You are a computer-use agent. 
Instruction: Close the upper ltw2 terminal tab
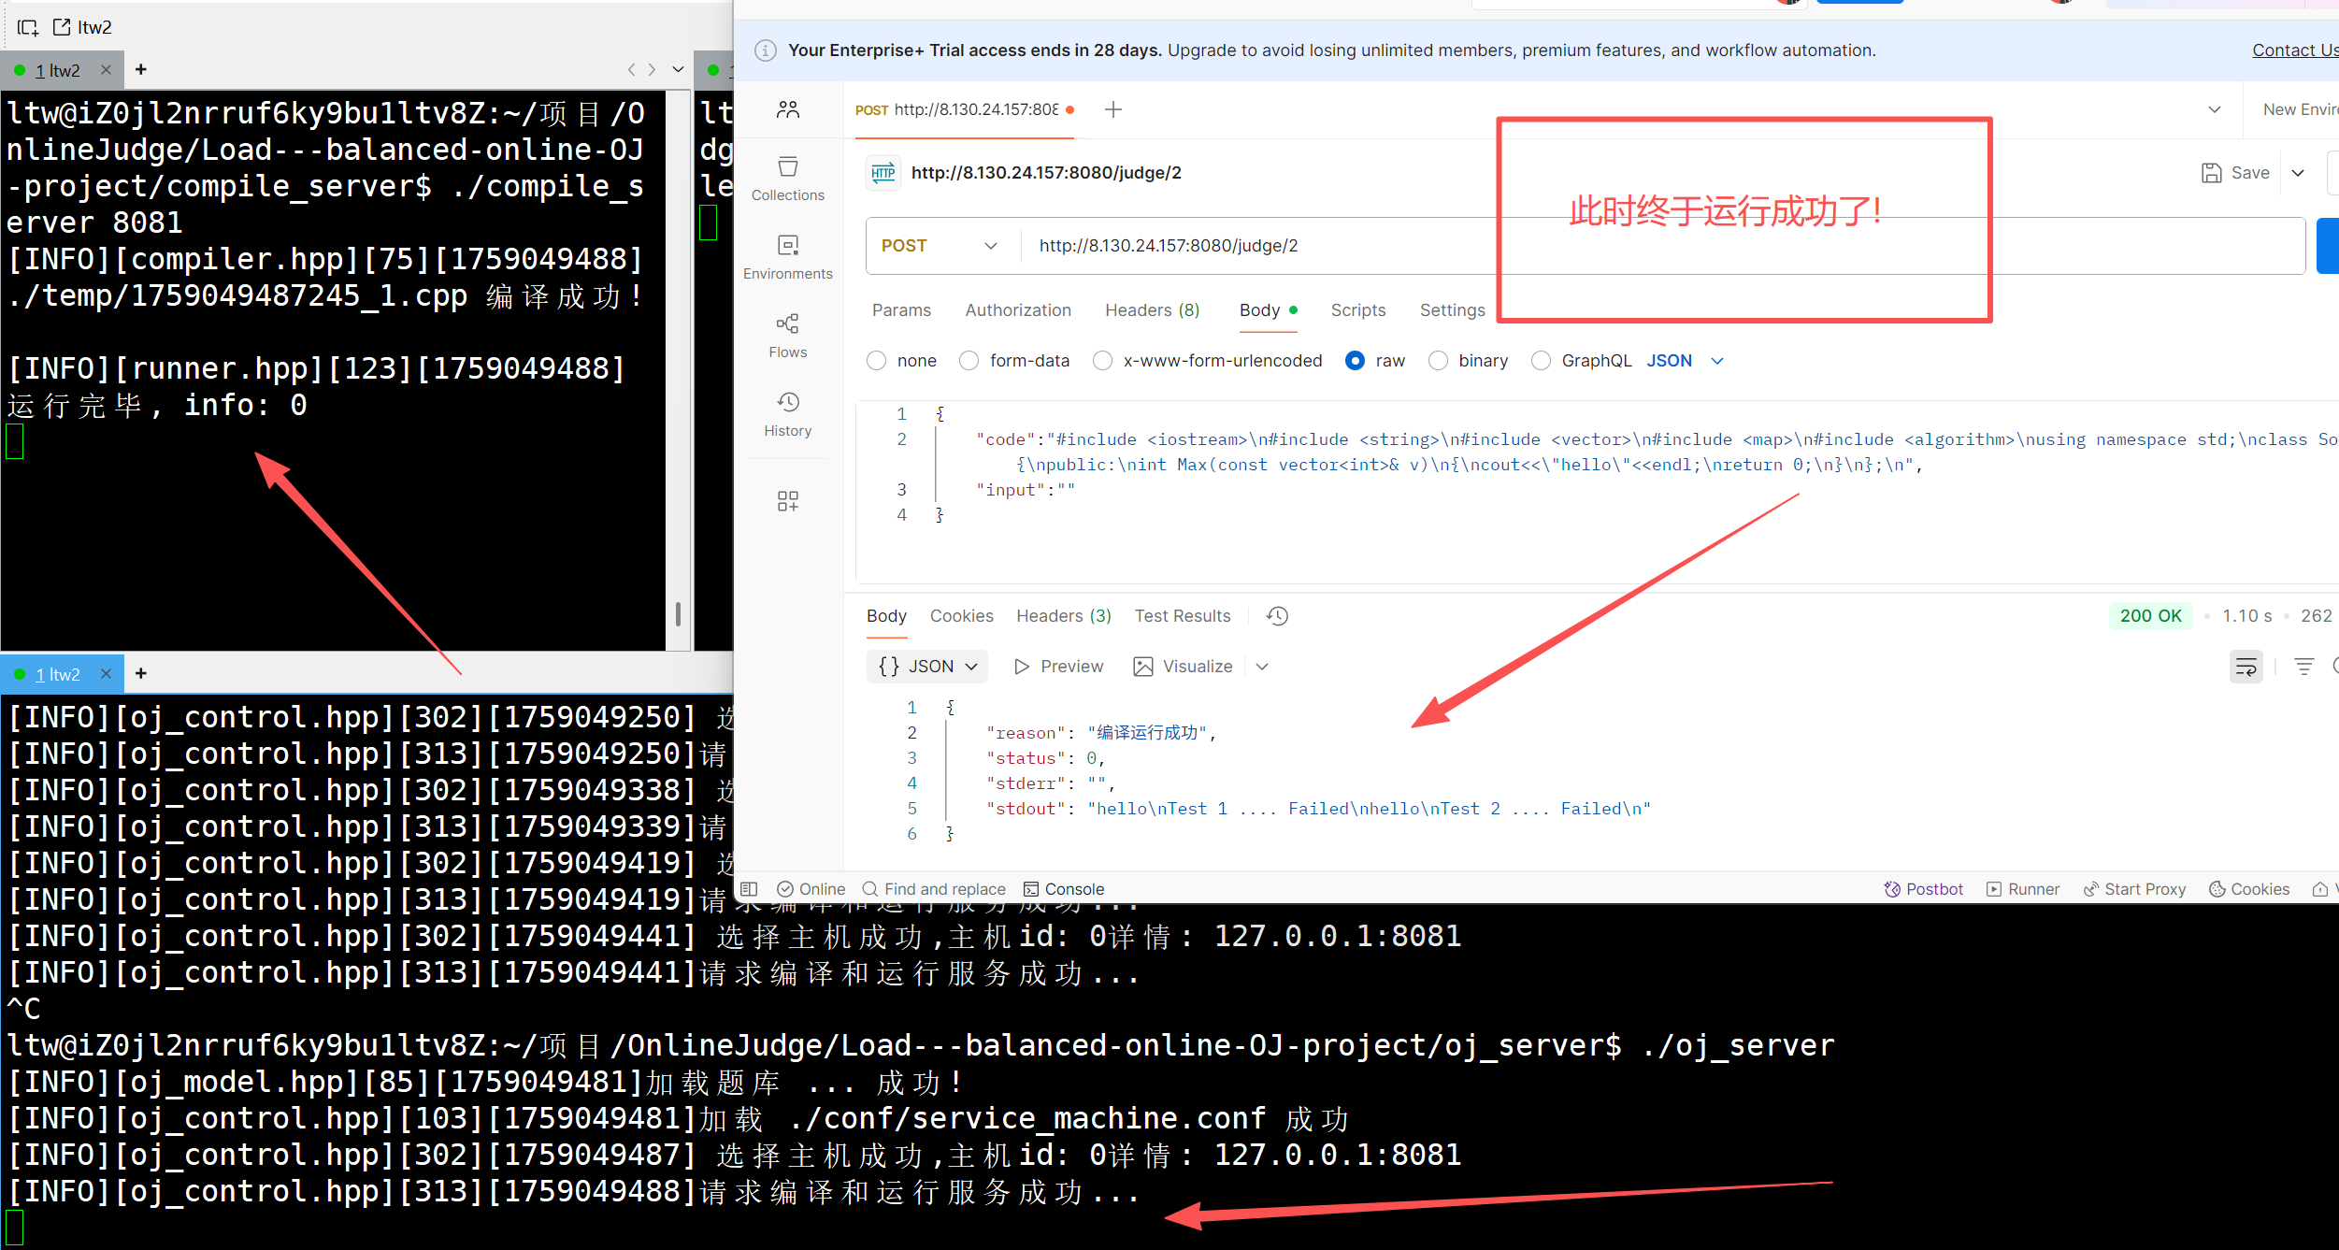pyautogui.click(x=106, y=69)
